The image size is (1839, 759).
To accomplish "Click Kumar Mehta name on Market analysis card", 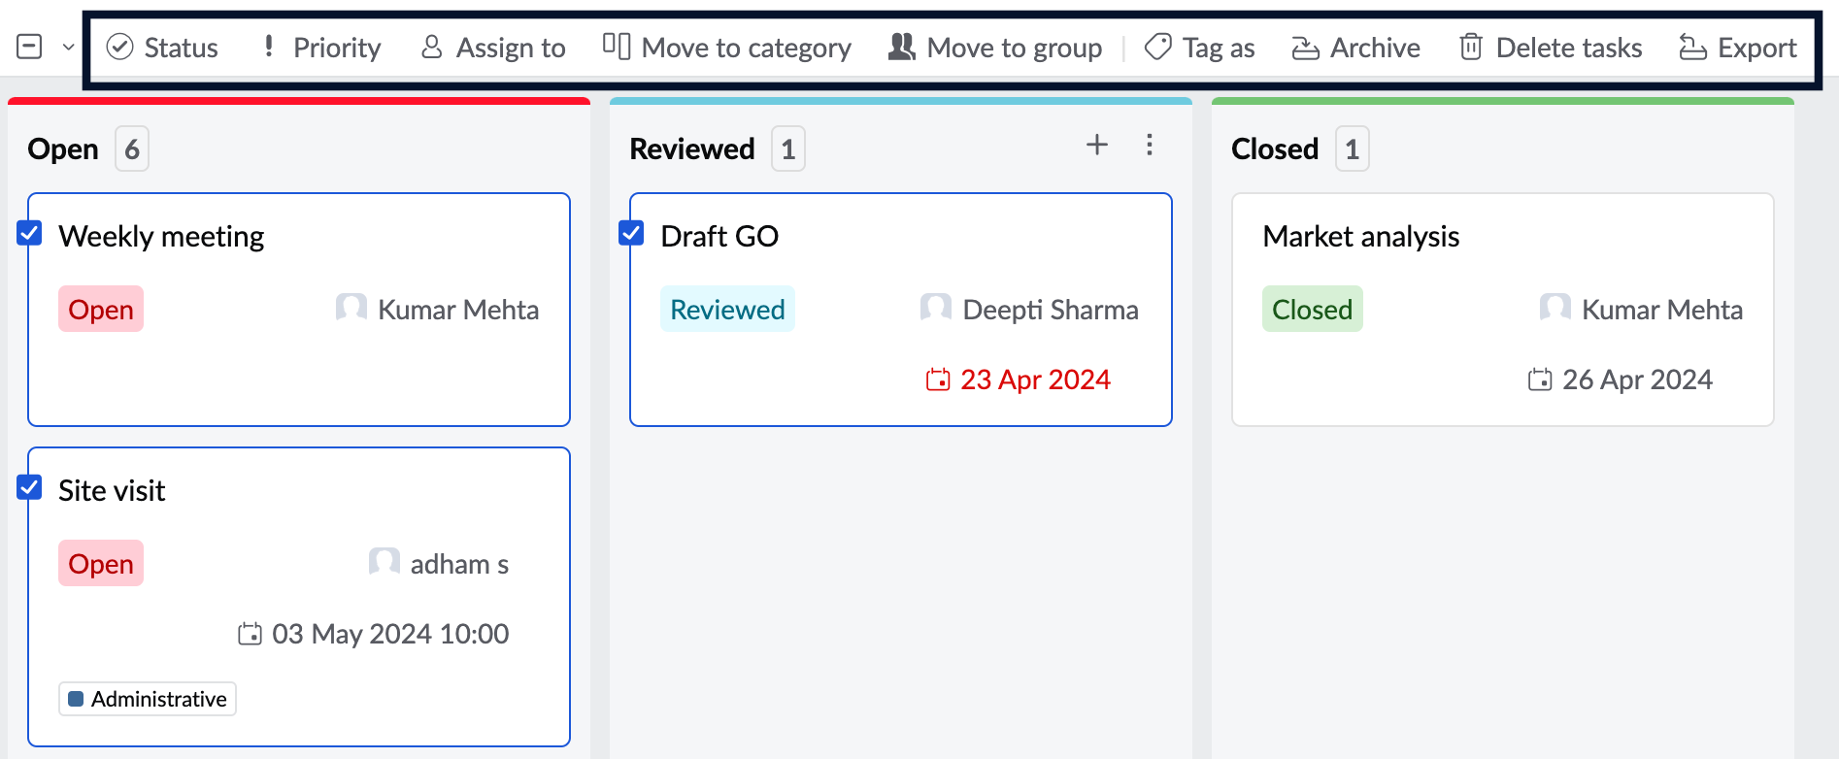I will (1662, 310).
